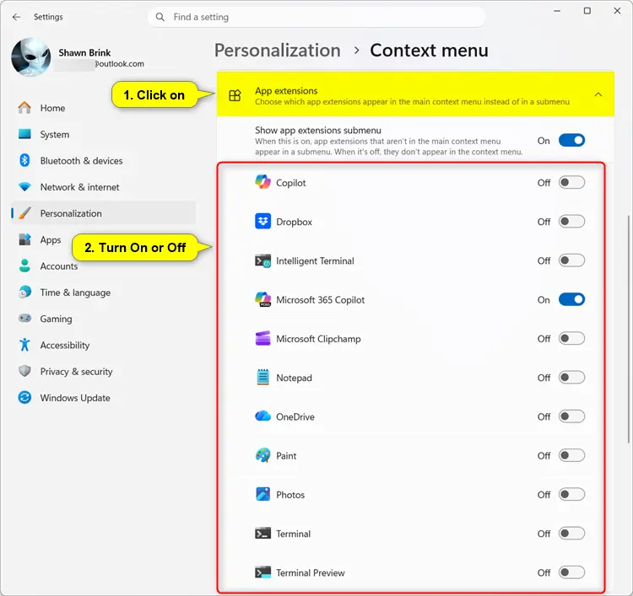This screenshot has width=633, height=596.
Task: Click the Photos app icon
Action: coord(262,494)
